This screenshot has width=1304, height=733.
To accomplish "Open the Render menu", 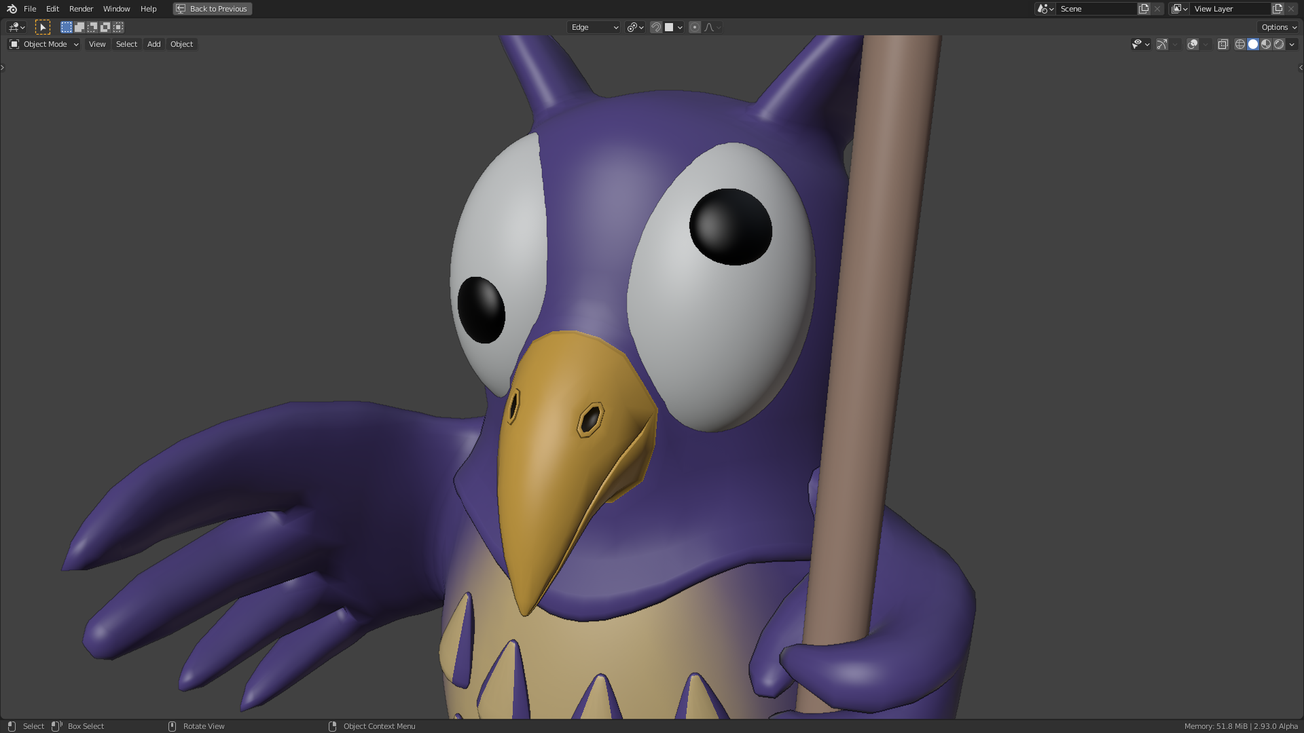I will pyautogui.click(x=81, y=9).
